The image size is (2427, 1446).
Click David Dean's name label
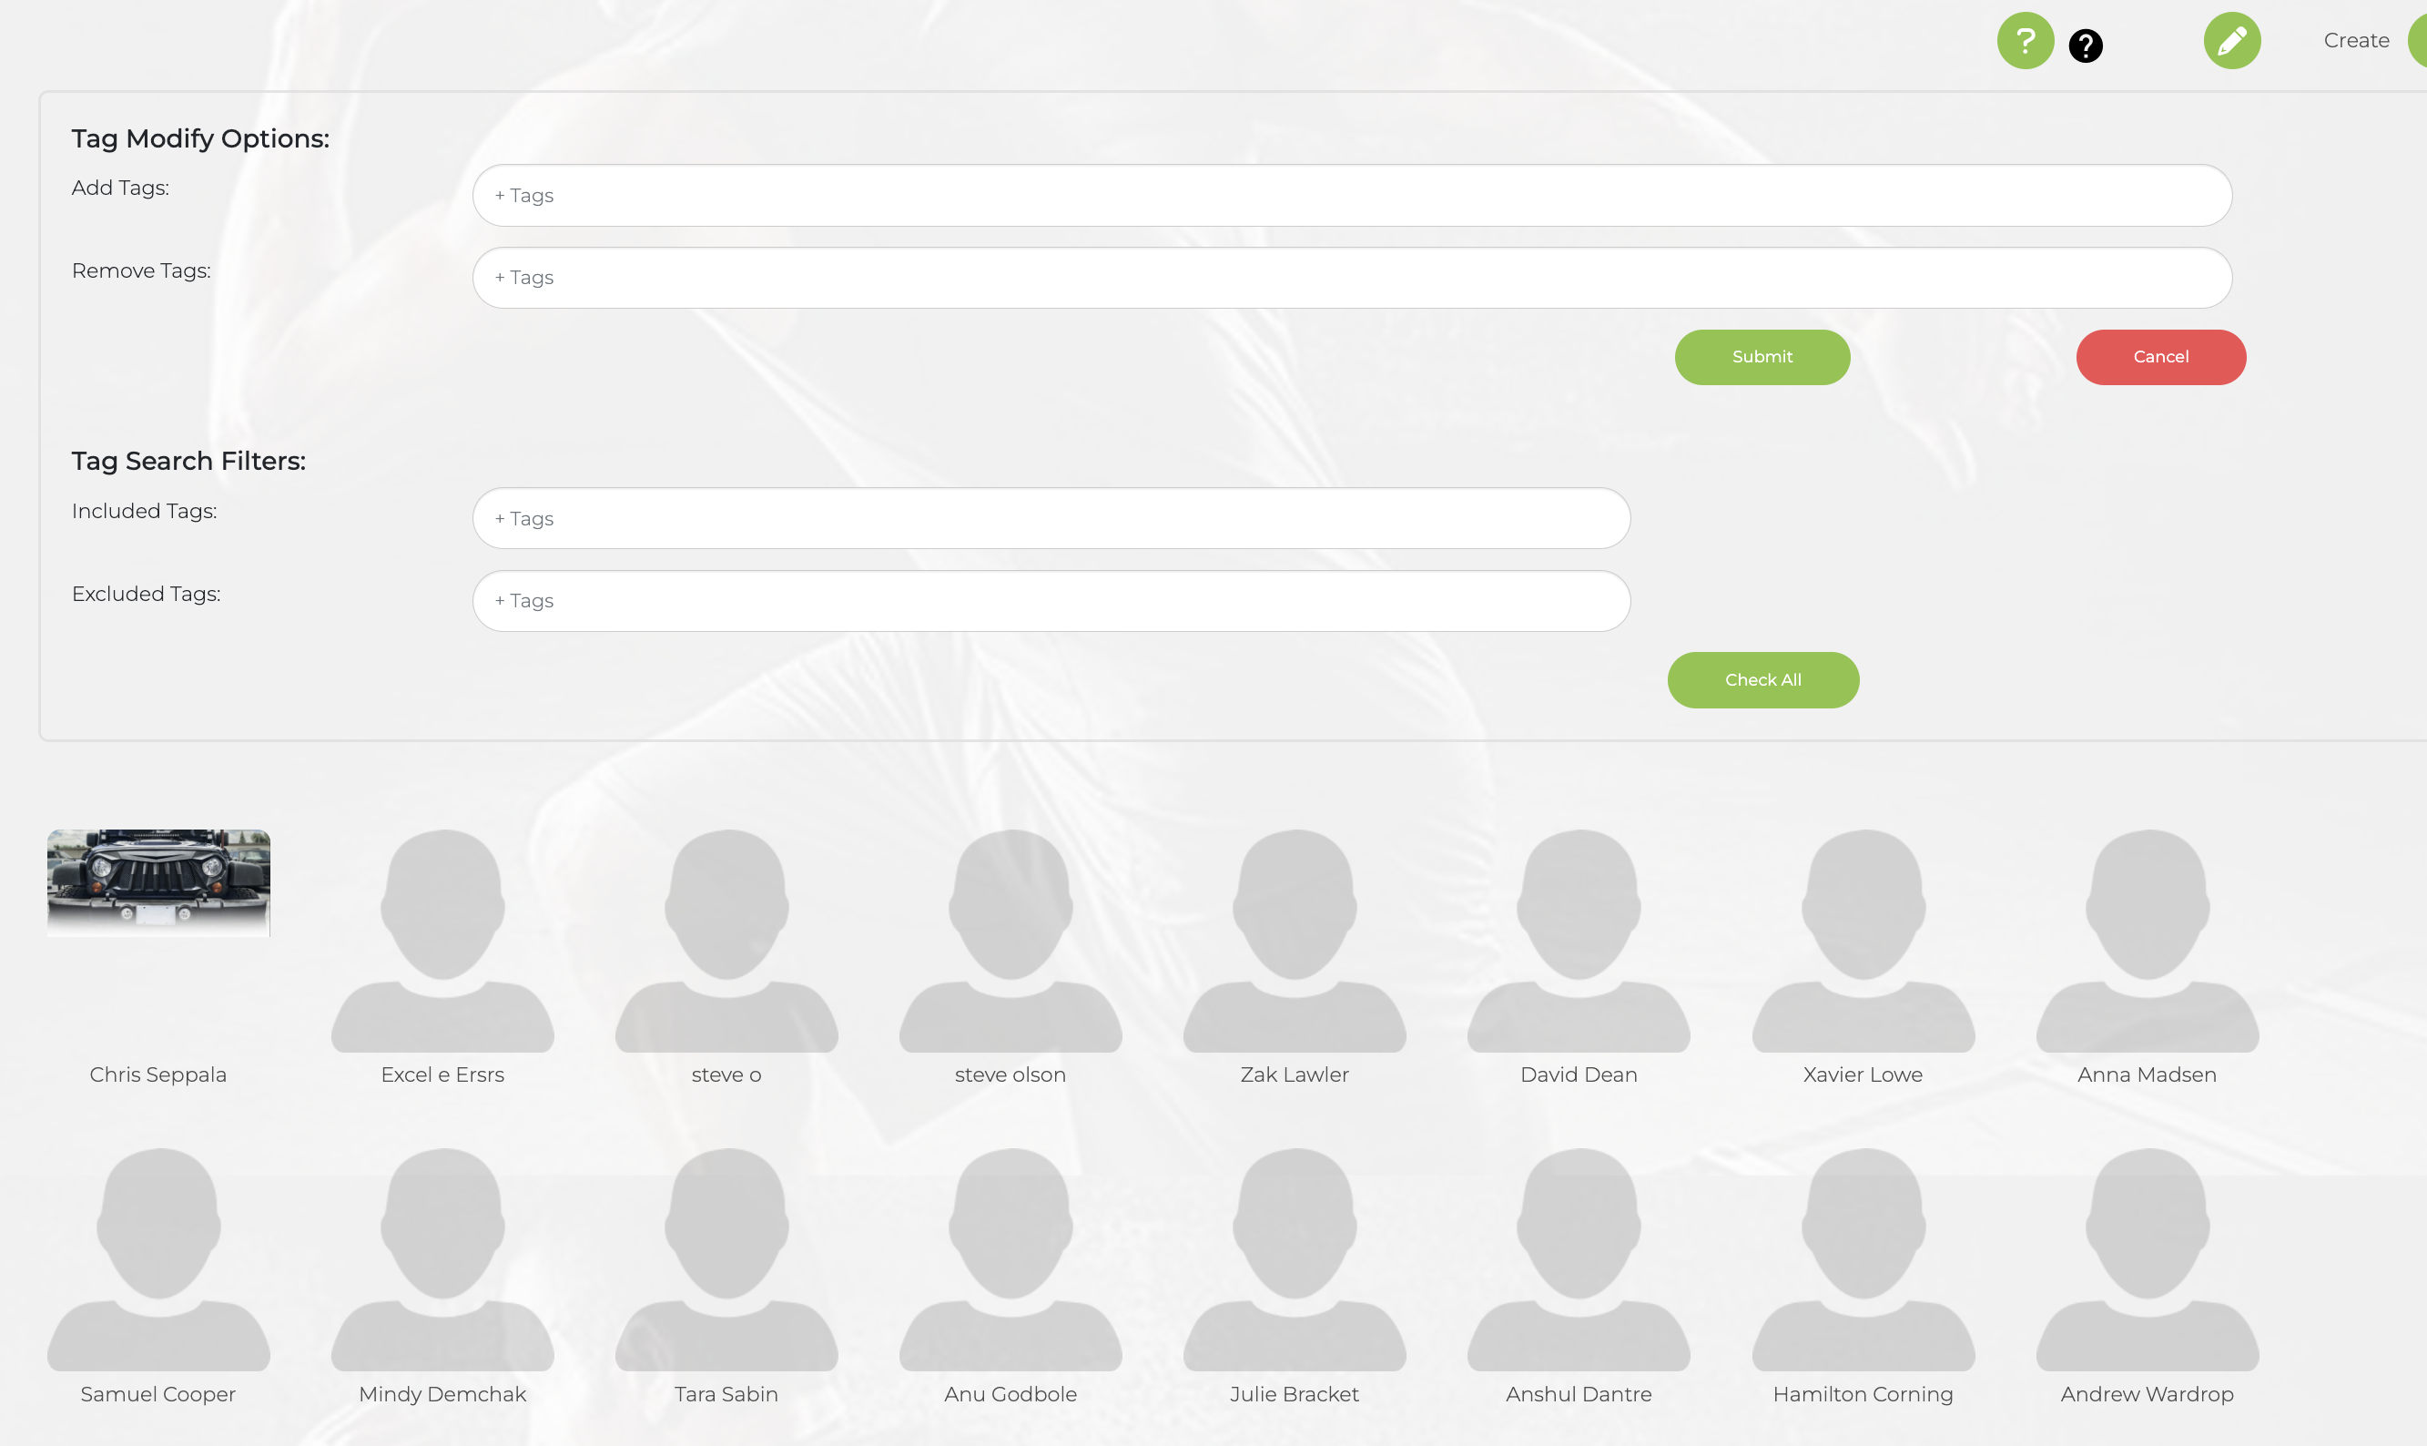click(1578, 1074)
